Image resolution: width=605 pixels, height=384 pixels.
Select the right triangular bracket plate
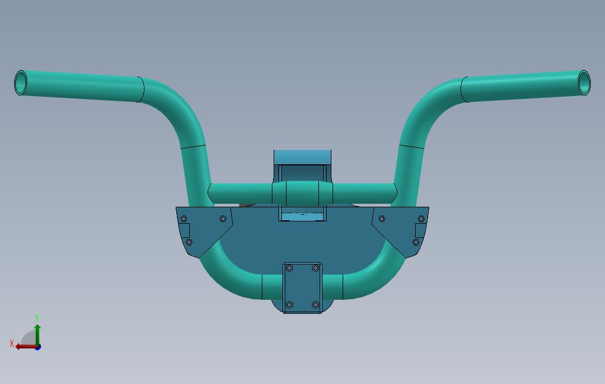click(x=400, y=231)
